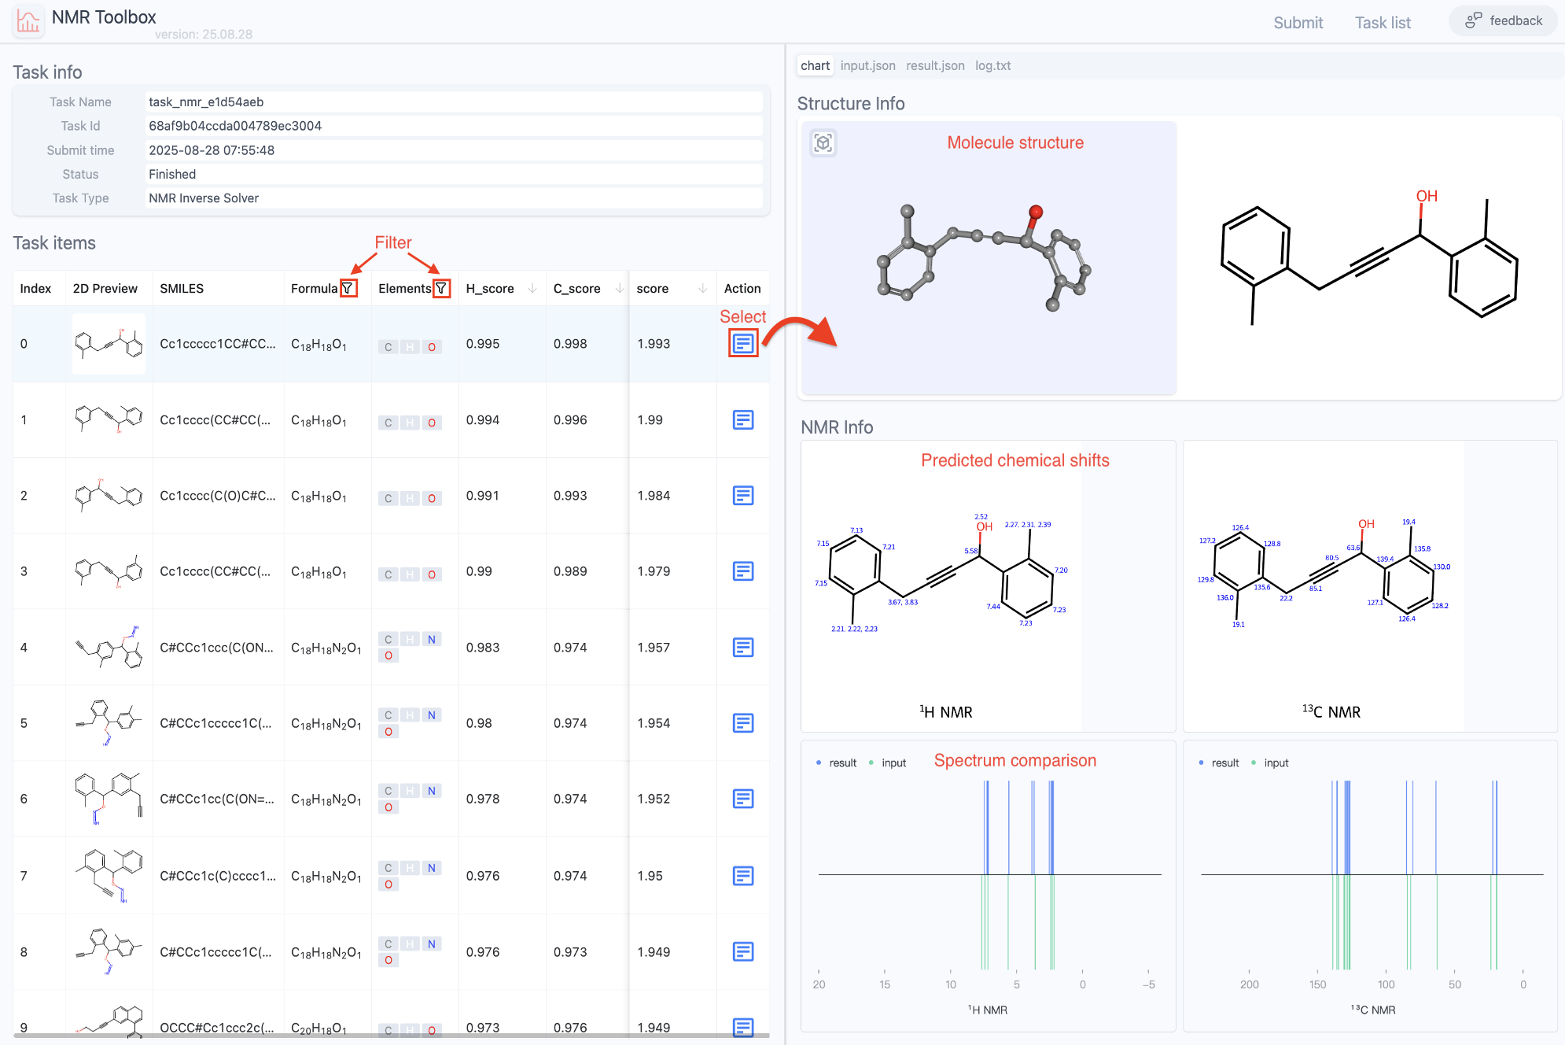Click the feedback button
This screenshot has height=1045, width=1565.
[x=1503, y=20]
